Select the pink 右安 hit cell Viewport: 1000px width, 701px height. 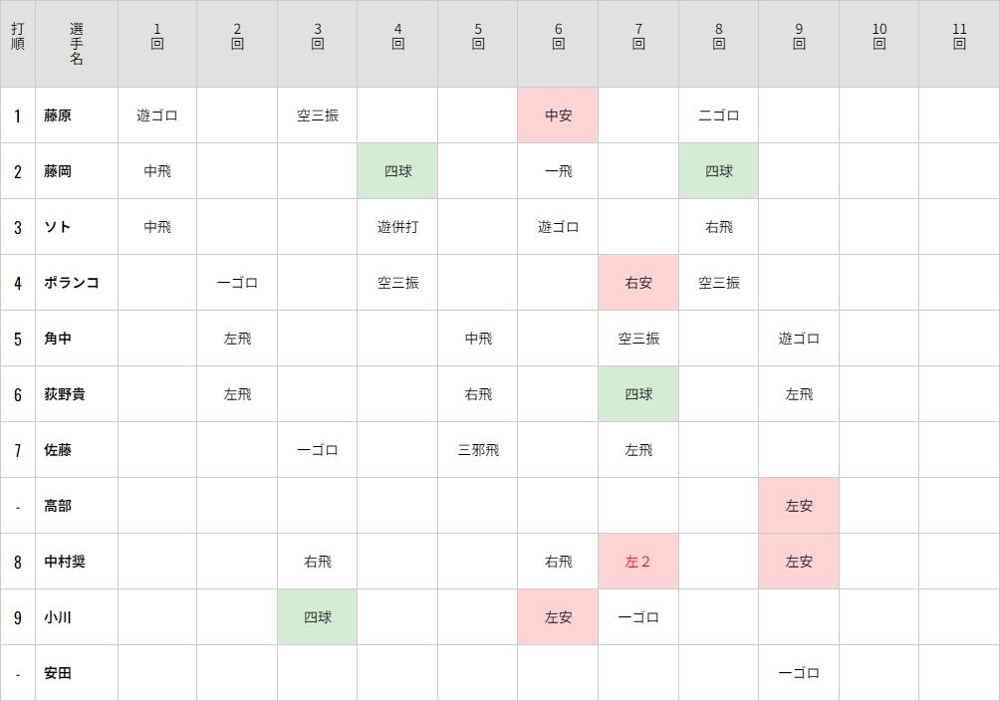(638, 283)
